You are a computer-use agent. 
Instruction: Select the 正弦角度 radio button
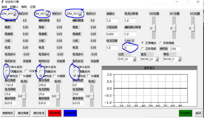tap(143, 48)
